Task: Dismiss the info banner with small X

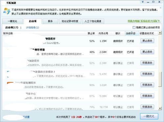Action: coord(160,8)
